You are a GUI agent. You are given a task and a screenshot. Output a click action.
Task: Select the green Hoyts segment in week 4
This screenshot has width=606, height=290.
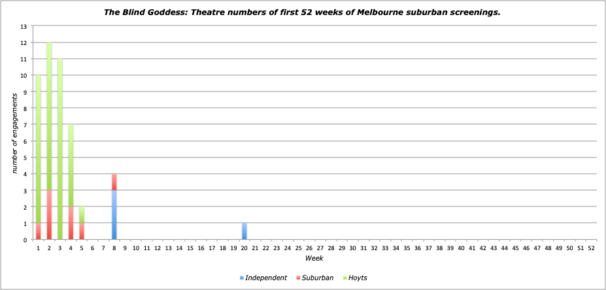(71, 165)
